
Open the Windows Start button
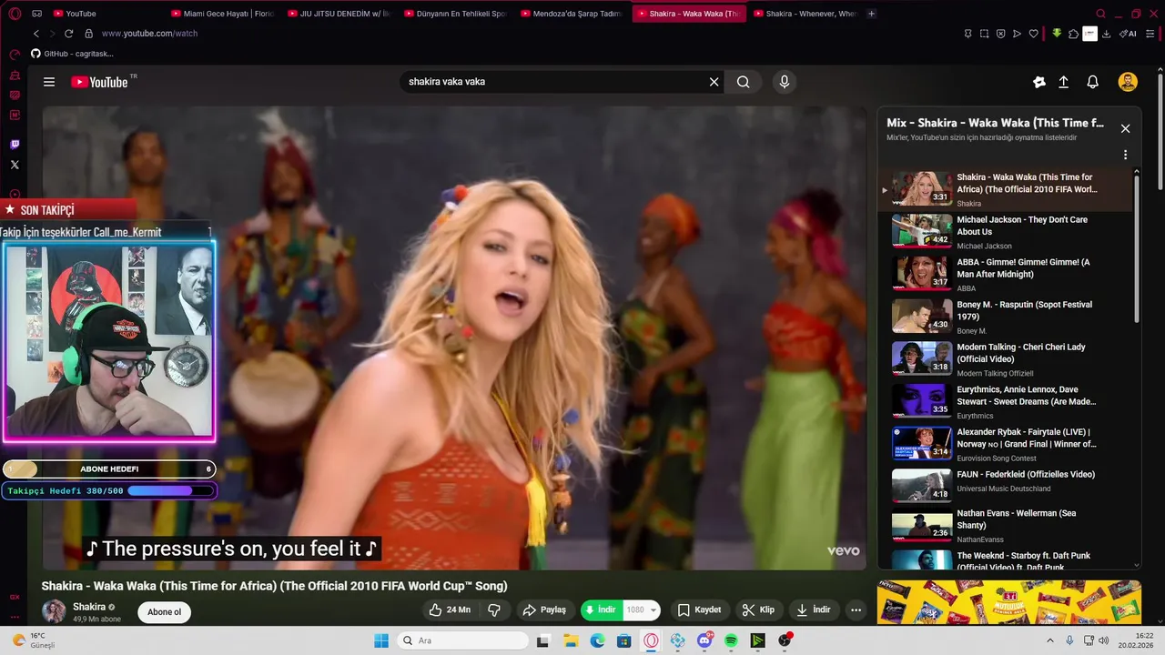381,640
